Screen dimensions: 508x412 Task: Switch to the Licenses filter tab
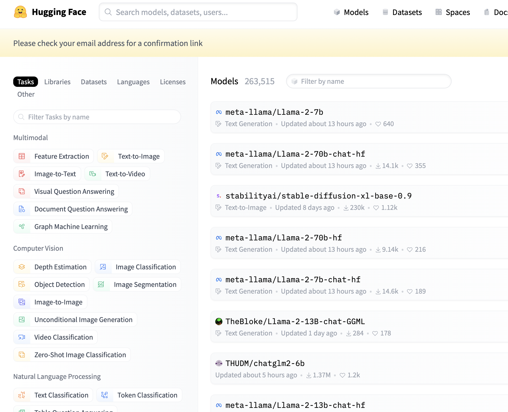[173, 82]
